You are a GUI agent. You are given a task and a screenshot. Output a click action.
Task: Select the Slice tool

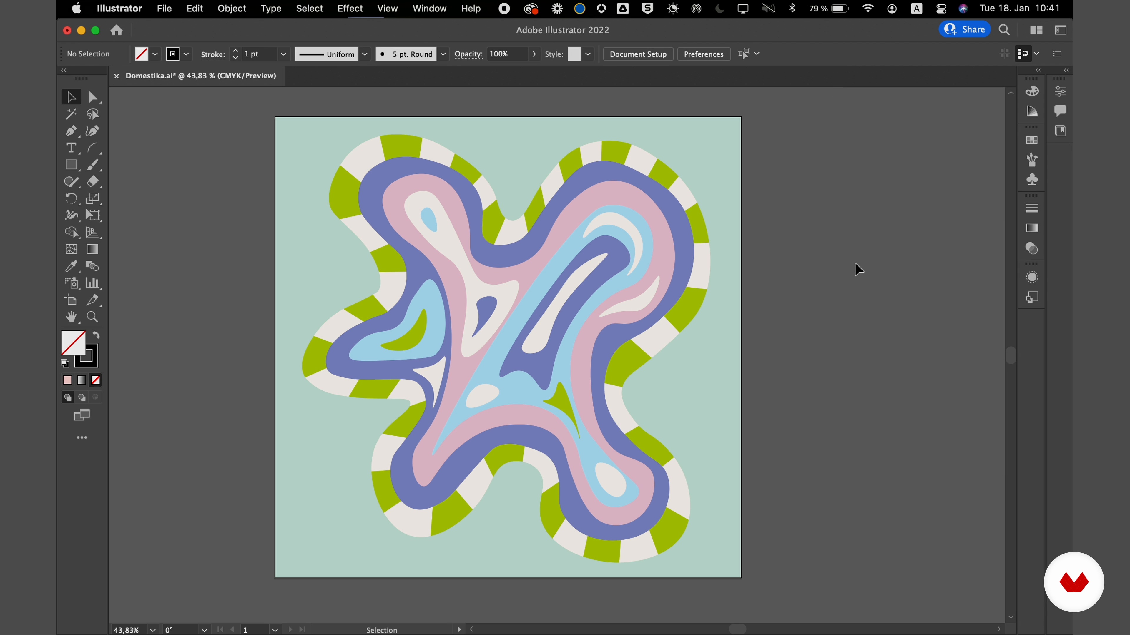coord(93,300)
